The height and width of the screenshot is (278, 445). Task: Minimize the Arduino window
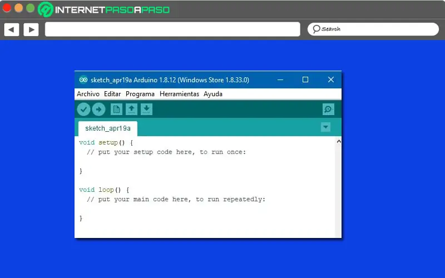pos(280,80)
